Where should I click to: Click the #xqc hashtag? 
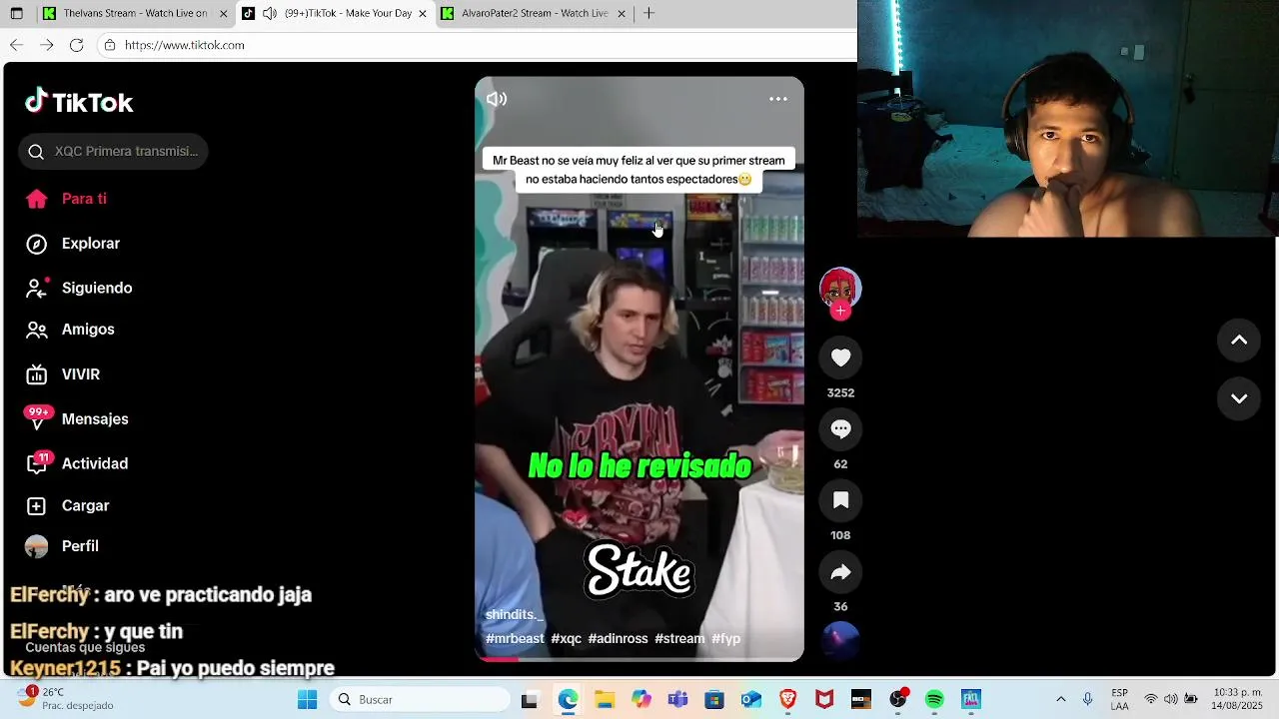coord(567,639)
